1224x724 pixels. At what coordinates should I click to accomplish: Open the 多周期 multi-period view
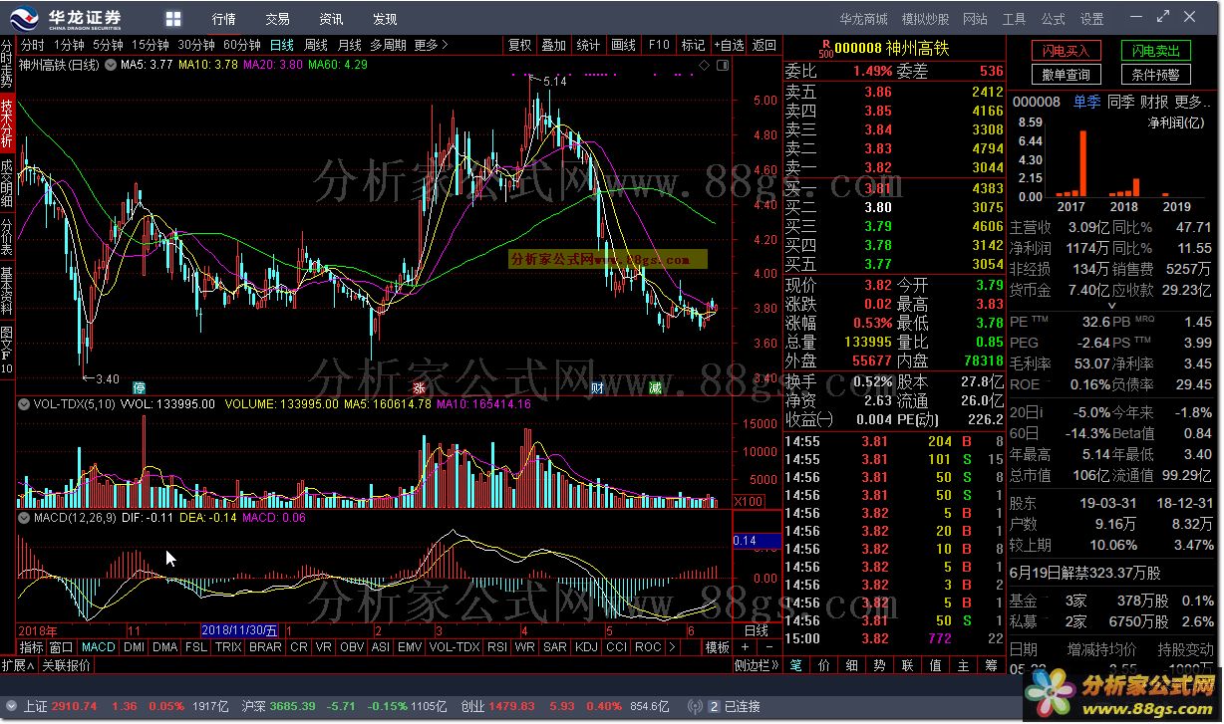pyautogui.click(x=388, y=45)
